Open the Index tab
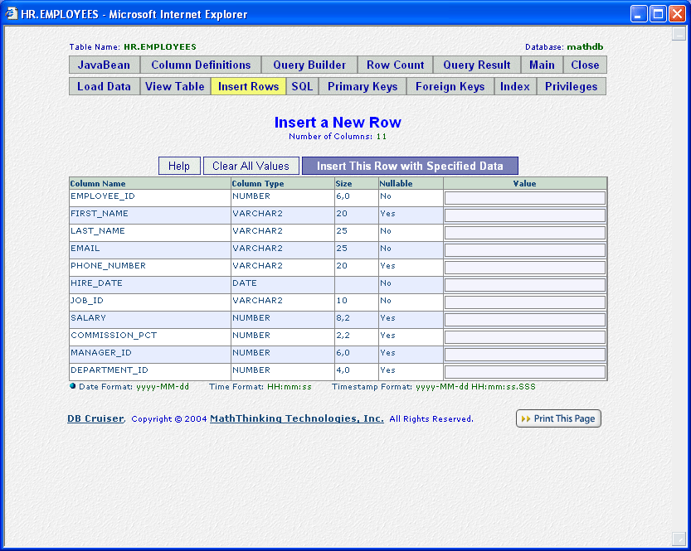 click(x=514, y=86)
